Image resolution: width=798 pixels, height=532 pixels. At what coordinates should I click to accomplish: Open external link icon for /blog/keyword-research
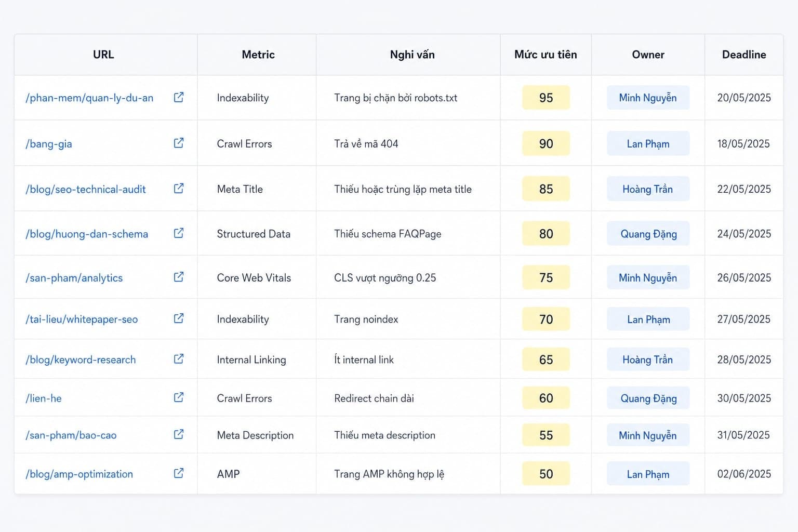(179, 359)
